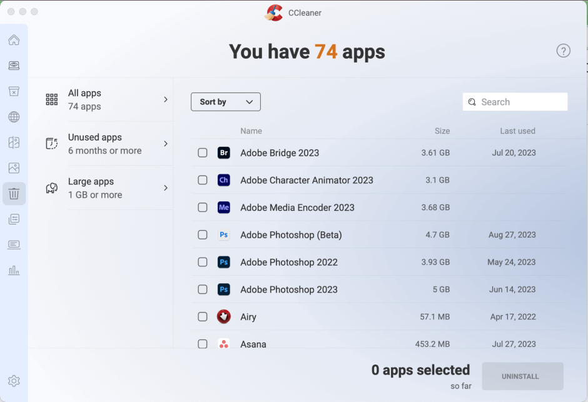Screen dimensions: 588x402
Task: Open the bar chart statistics sidebar icon
Action: pos(14,270)
